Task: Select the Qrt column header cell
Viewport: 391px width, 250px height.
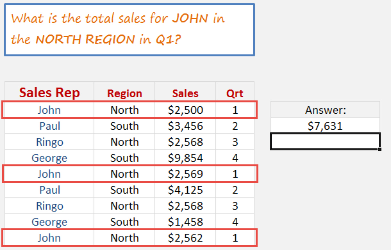Action: (x=235, y=91)
